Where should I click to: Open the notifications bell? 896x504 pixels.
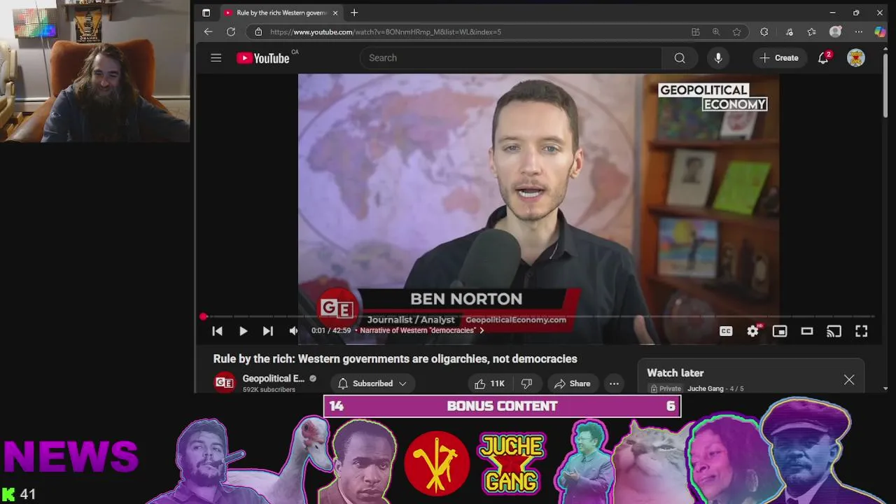point(824,58)
